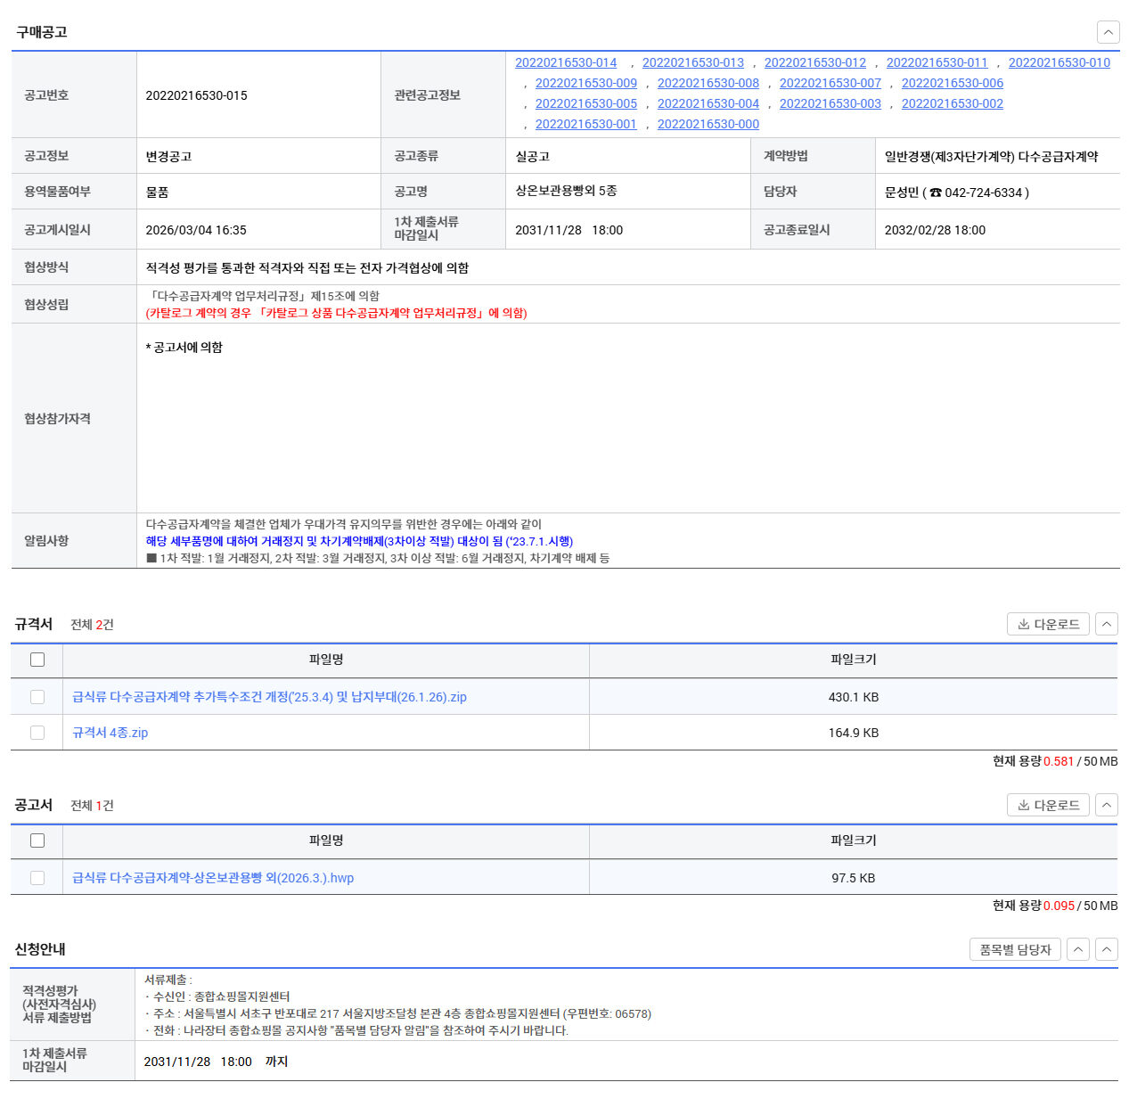Check the 급식류 추가특수조건 zip file checkbox
The image size is (1129, 1107).
[x=37, y=697]
